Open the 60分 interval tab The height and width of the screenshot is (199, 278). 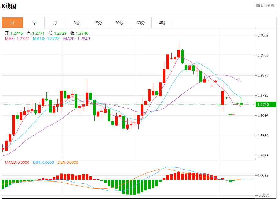[x=141, y=23]
